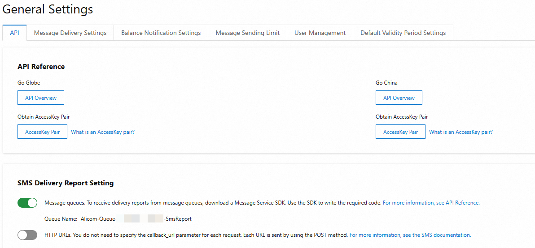This screenshot has height=248, width=535.
Task: Open the User Management tab
Action: 320,33
